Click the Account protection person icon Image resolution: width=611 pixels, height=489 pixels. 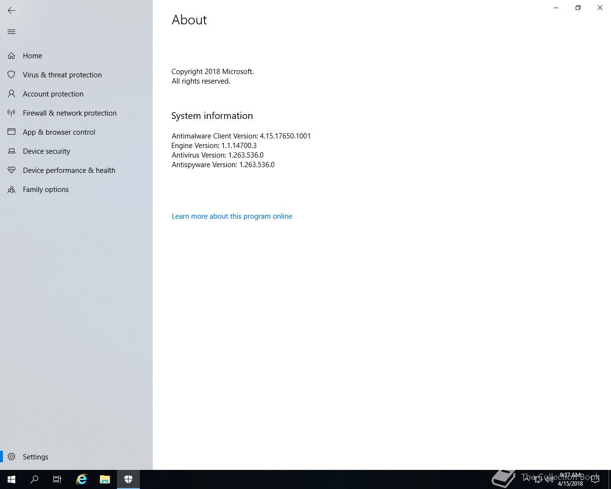pyautogui.click(x=11, y=94)
